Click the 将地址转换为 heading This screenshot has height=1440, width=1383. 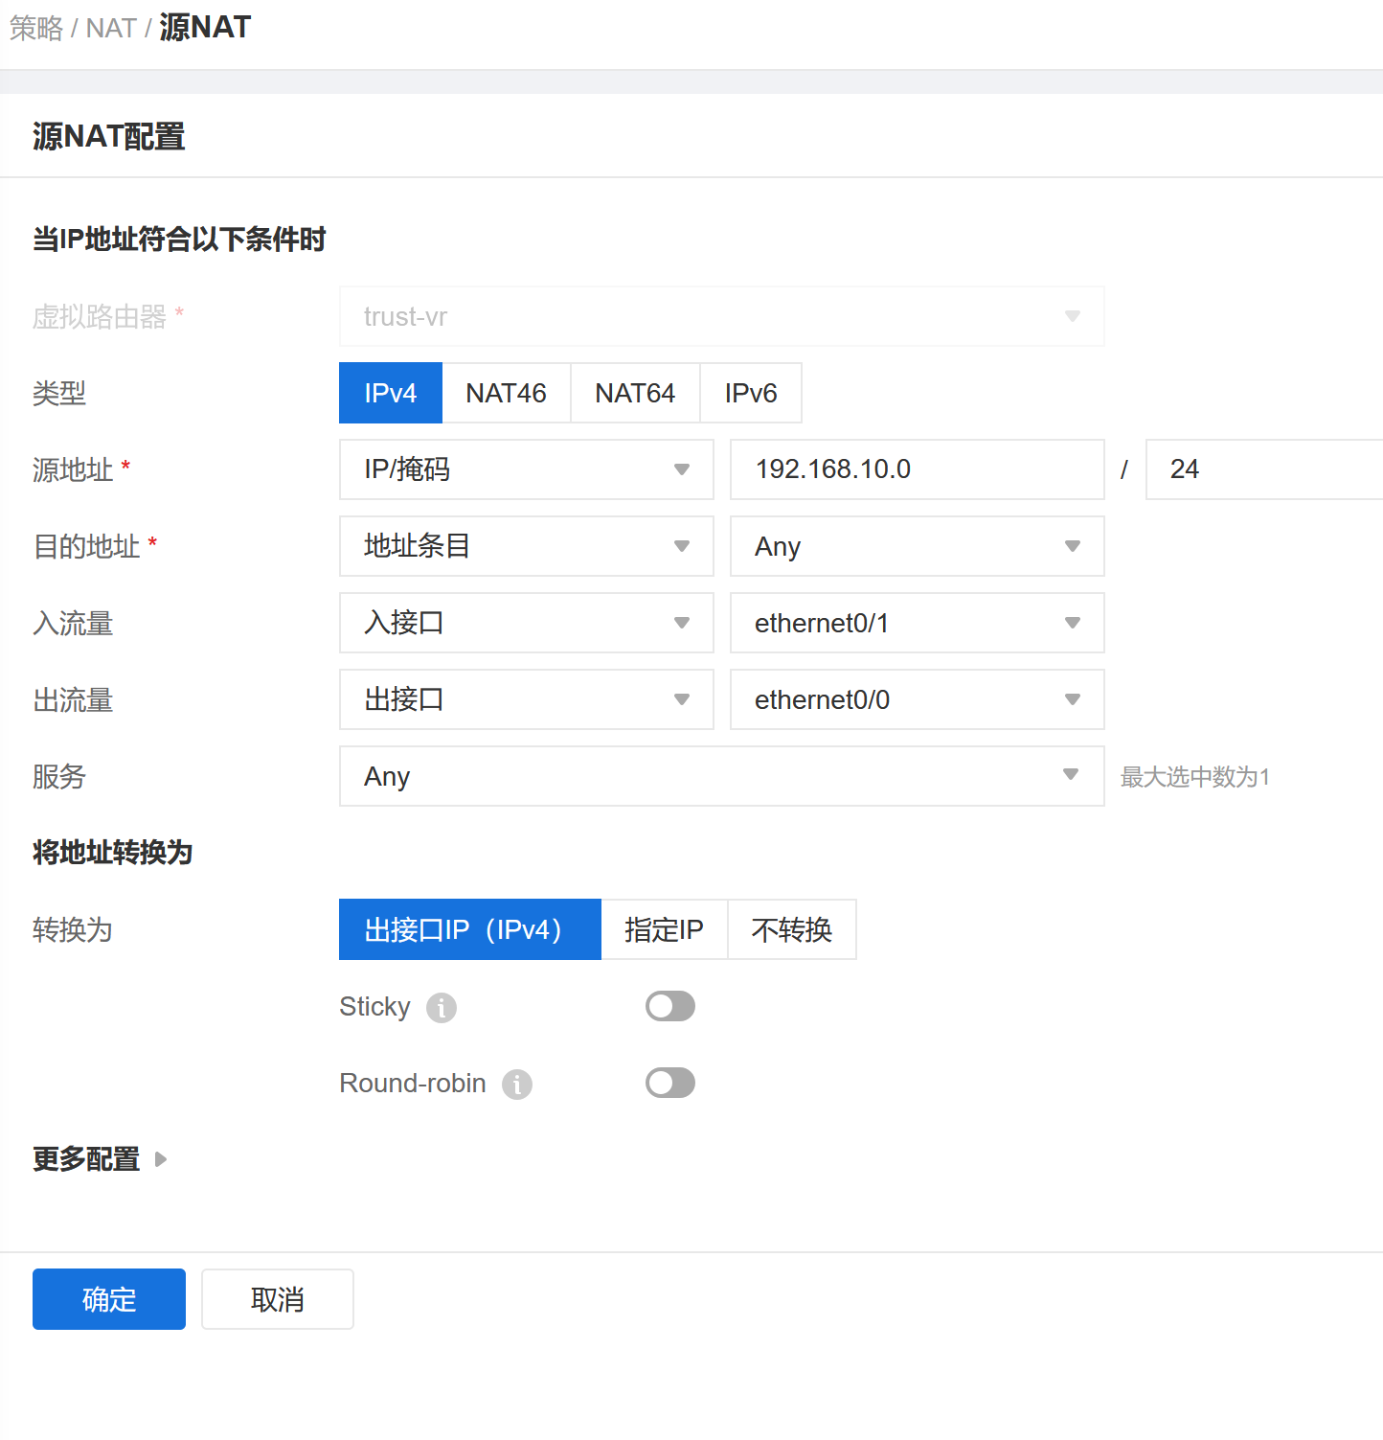113,852
